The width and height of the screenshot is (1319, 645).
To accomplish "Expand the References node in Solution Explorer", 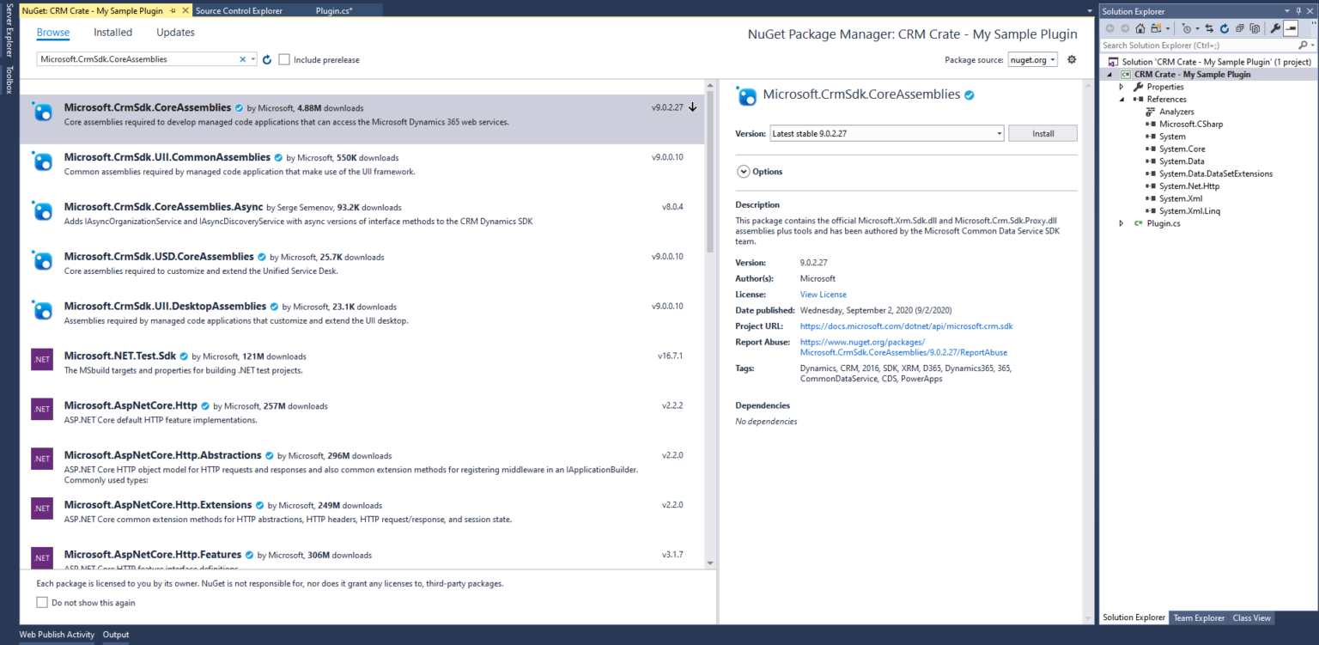I will [1121, 99].
